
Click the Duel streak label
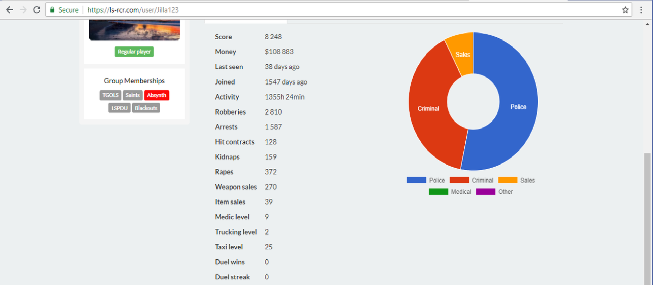coord(233,277)
